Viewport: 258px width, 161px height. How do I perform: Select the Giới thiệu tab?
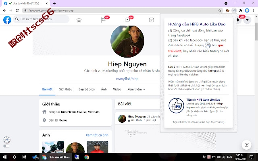[65, 89]
